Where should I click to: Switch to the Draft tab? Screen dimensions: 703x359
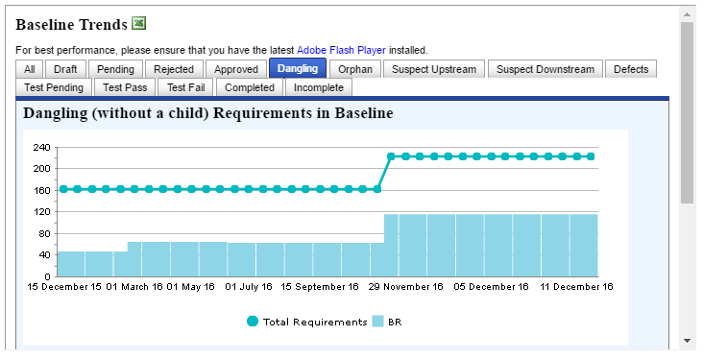[x=65, y=69]
